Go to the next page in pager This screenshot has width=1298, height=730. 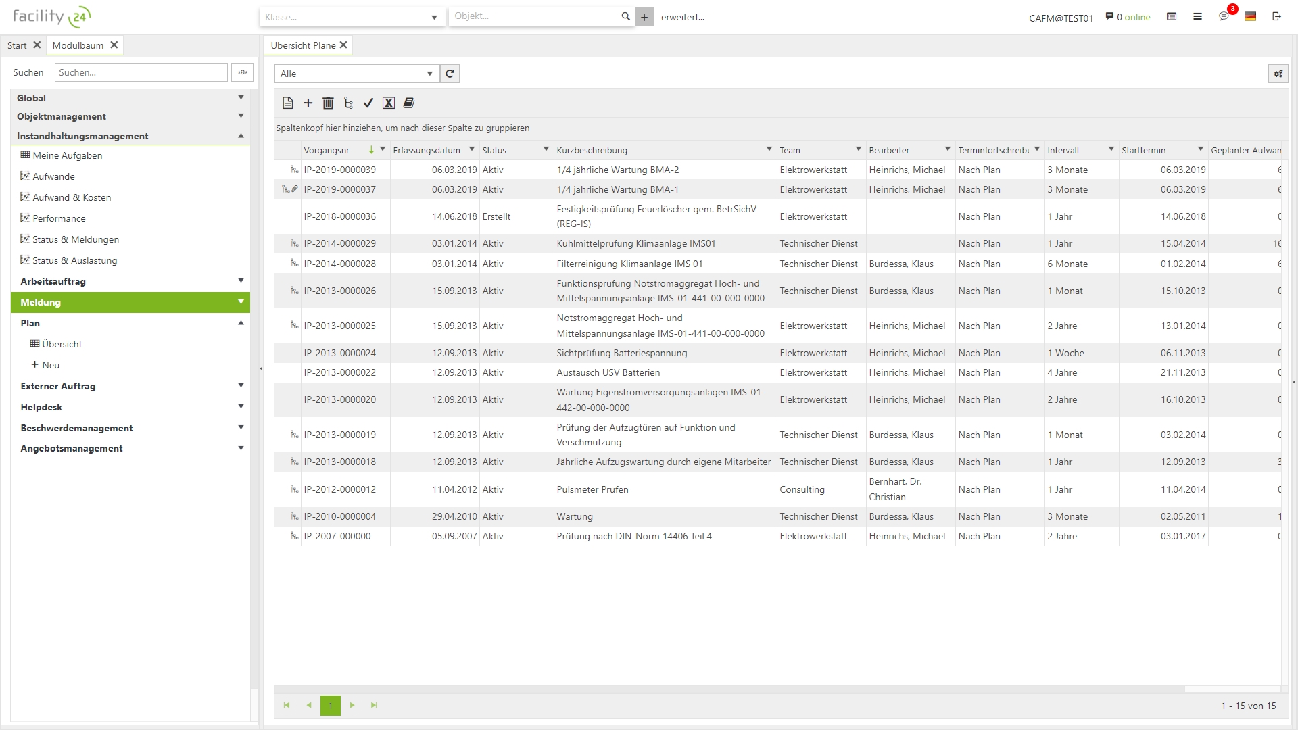352,705
